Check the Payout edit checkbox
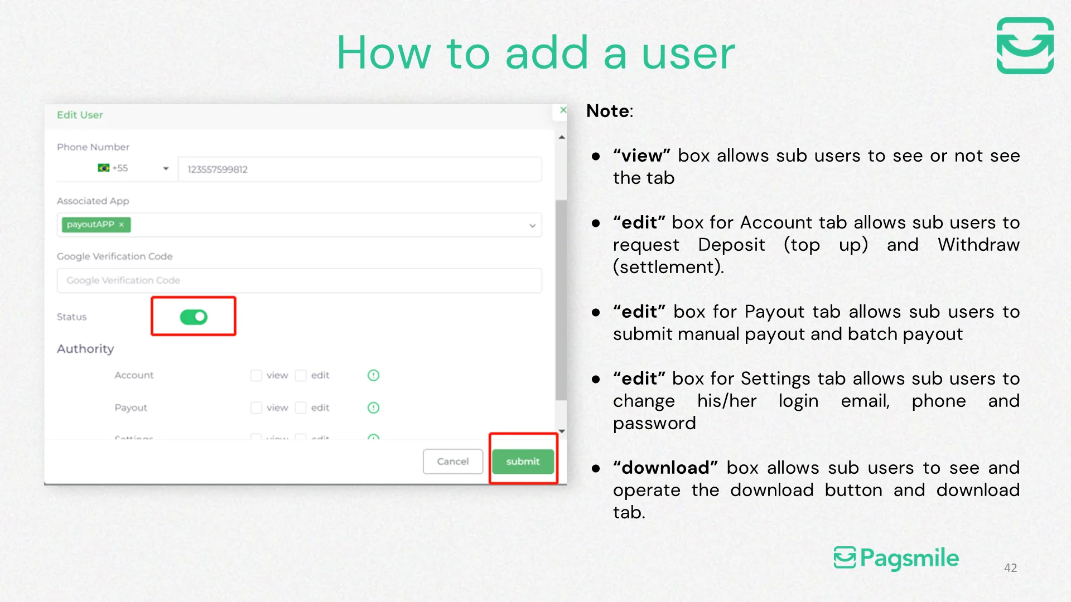 pos(301,407)
